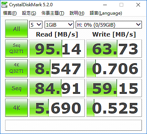Start the plain Seq benchmark
Image resolution: width=147 pixels, height=134 pixels.
click(x=16, y=88)
